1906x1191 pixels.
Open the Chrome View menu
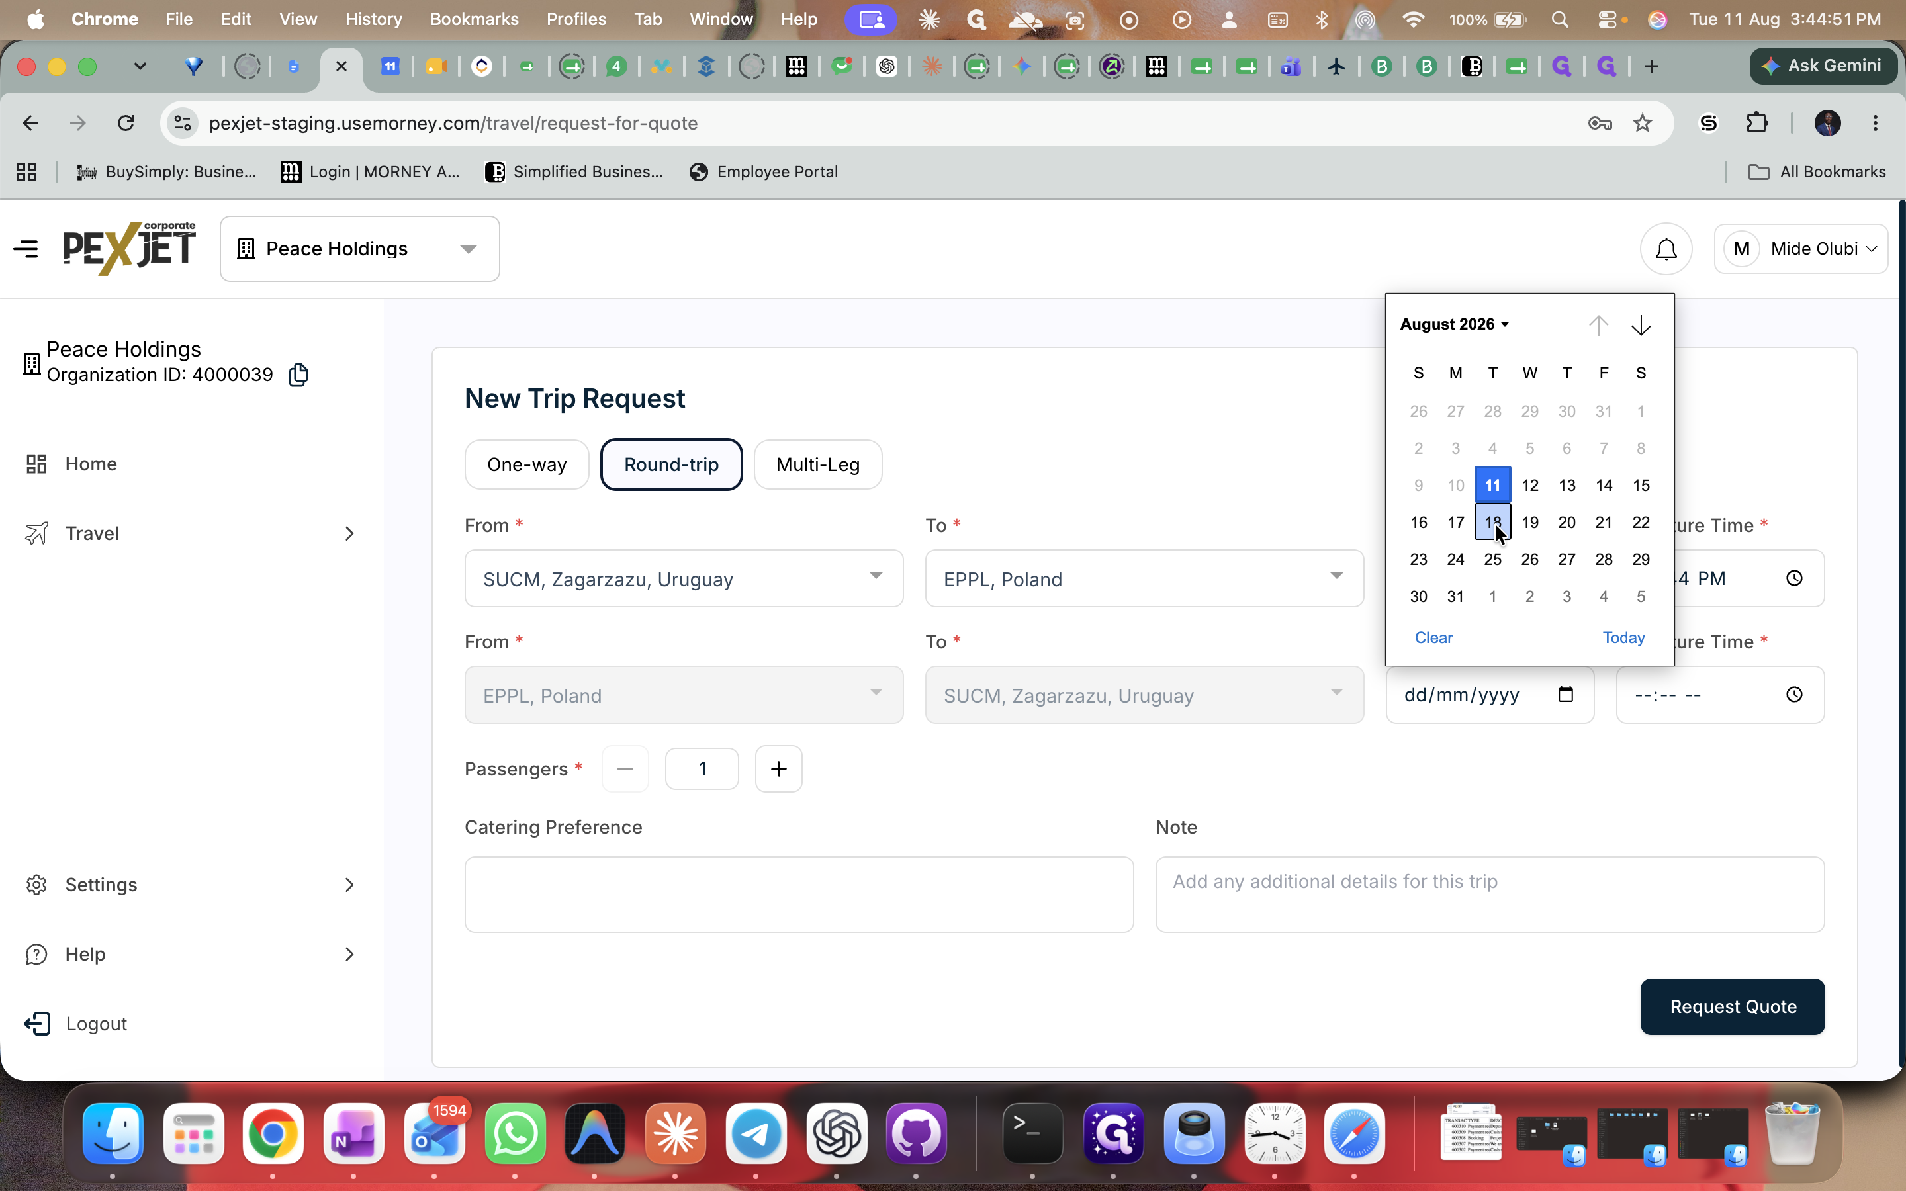pos(298,19)
